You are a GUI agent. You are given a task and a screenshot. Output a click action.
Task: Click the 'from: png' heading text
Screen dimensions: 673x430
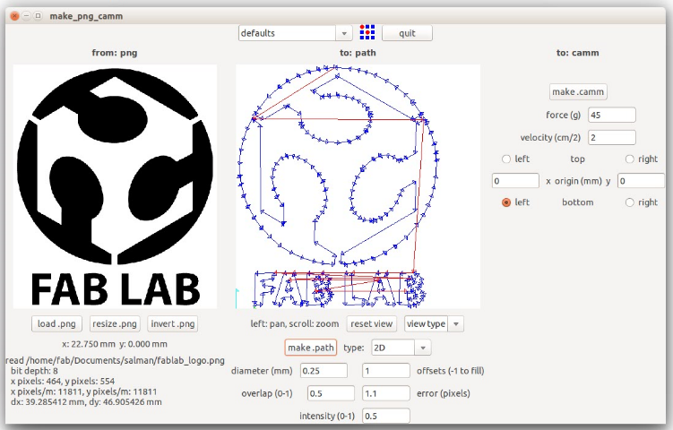tap(115, 53)
